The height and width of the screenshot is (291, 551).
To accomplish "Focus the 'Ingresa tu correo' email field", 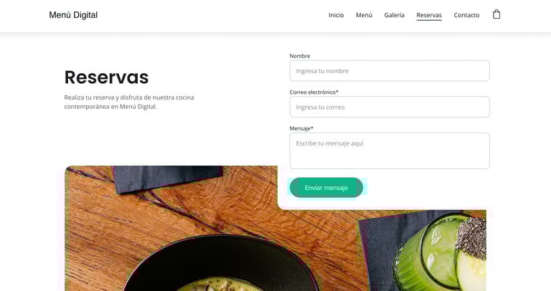I will pyautogui.click(x=390, y=107).
